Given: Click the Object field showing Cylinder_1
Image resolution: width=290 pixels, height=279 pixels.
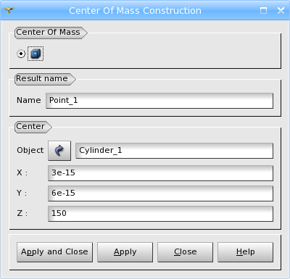Looking at the screenshot, I should [x=175, y=151].
